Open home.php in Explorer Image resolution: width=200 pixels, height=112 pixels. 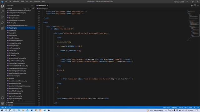(x=12, y=30)
